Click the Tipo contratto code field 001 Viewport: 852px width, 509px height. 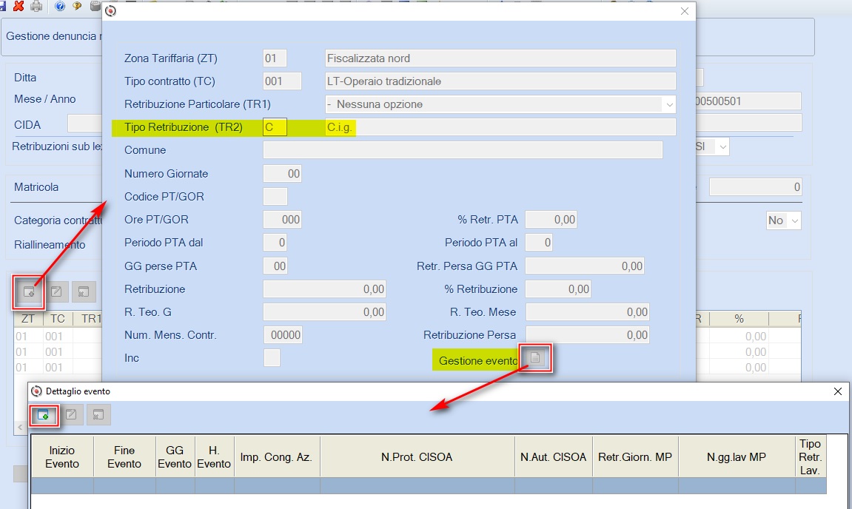click(282, 81)
